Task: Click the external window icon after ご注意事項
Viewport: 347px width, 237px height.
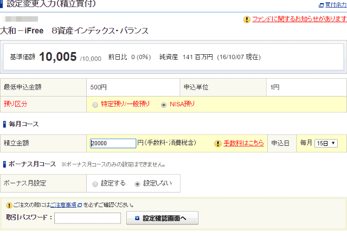Action: (x=80, y=206)
